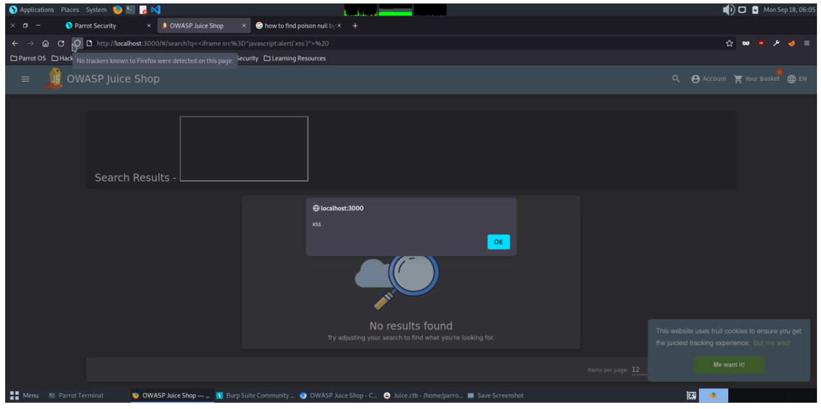Open the wrench extension icon
This screenshot has height=409, width=821.
[776, 43]
